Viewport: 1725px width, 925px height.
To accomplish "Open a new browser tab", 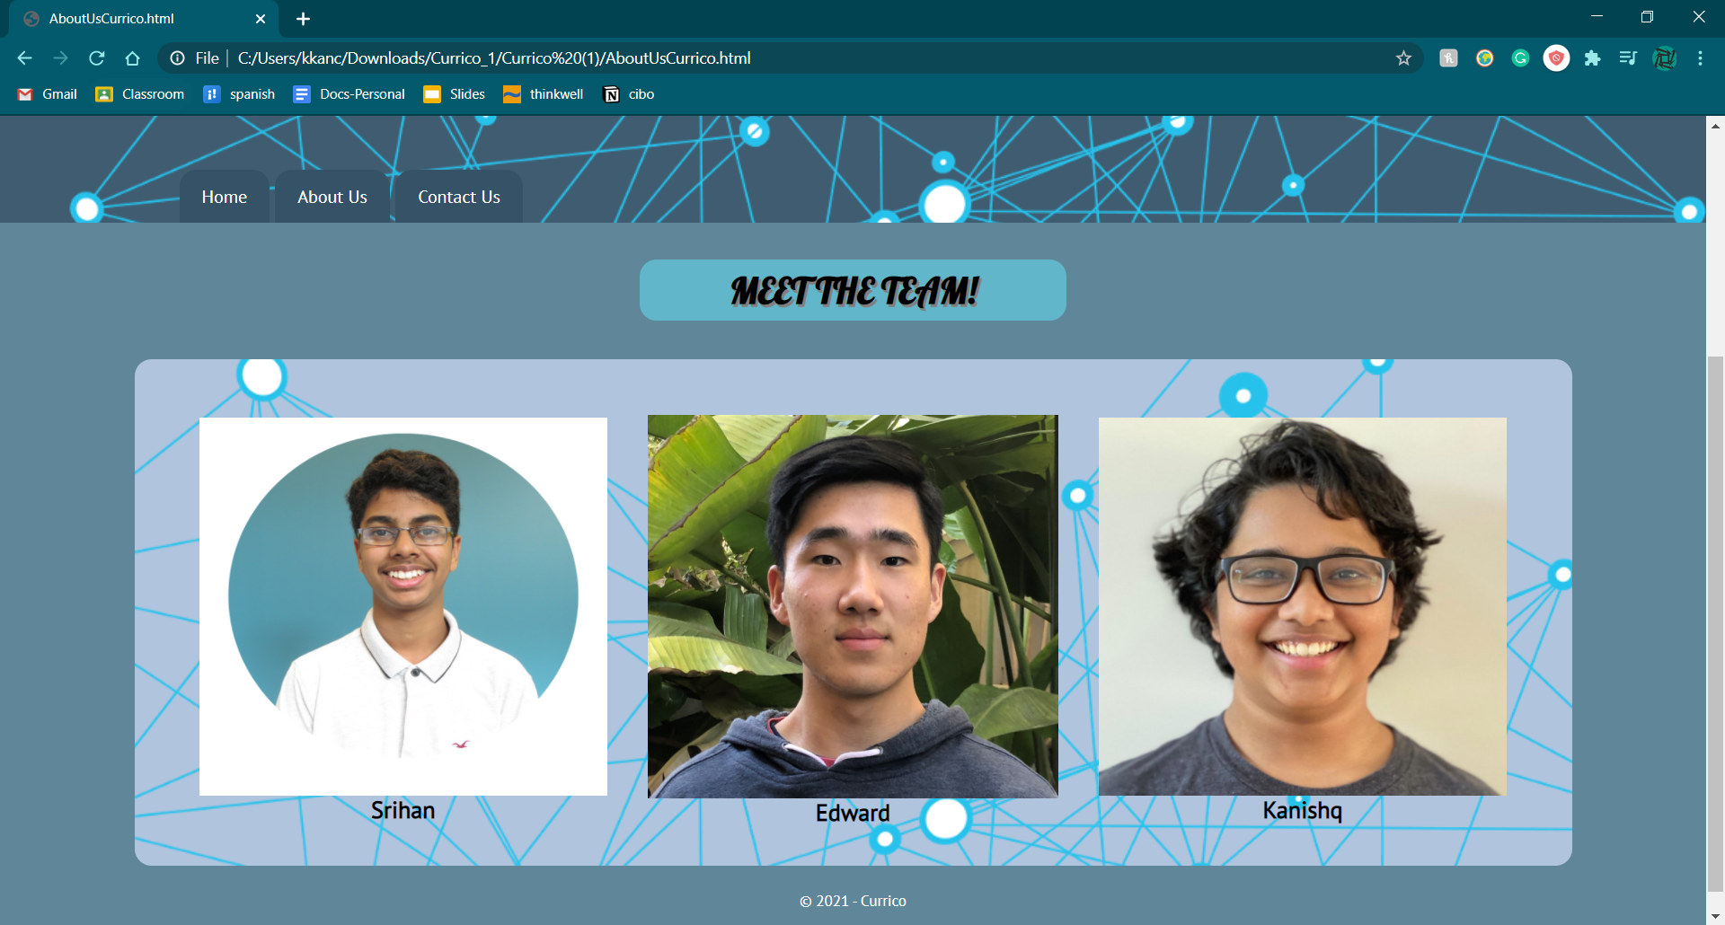I will point(303,19).
